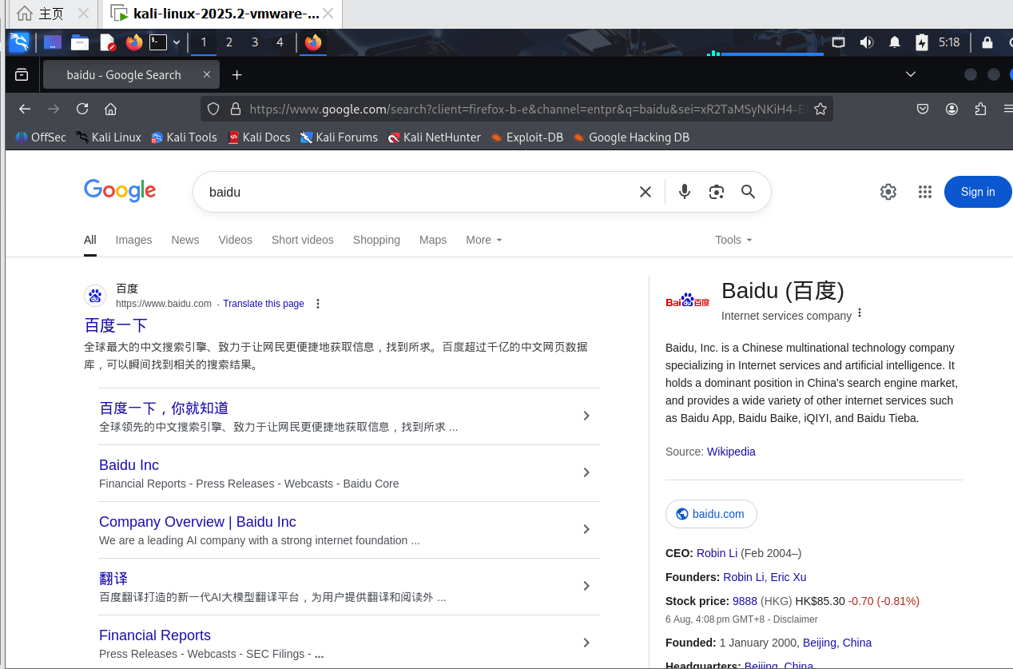The width and height of the screenshot is (1013, 669).
Task: Open the 百度一下 result title
Action: point(116,325)
